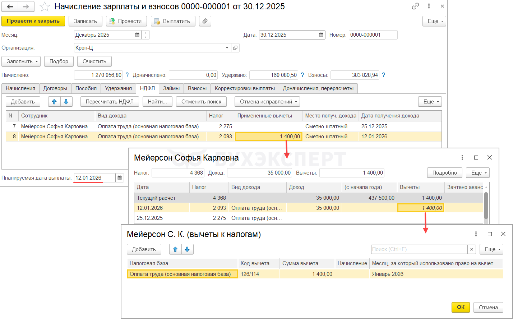Click the Подробно button in employee dialog
Image resolution: width=513 pixels, height=319 pixels.
pyautogui.click(x=444, y=173)
